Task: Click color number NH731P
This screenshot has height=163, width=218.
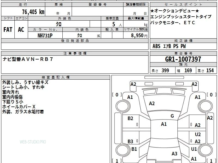Action: tap(45, 36)
